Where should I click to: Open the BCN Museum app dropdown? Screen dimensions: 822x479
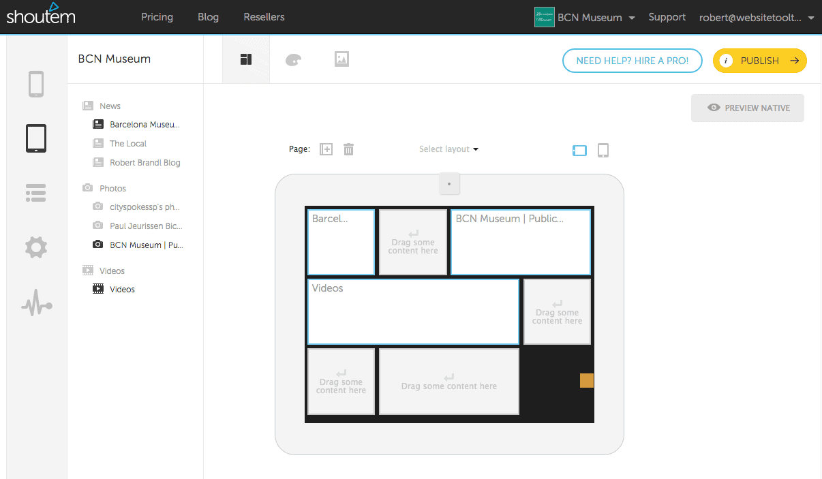pos(596,18)
